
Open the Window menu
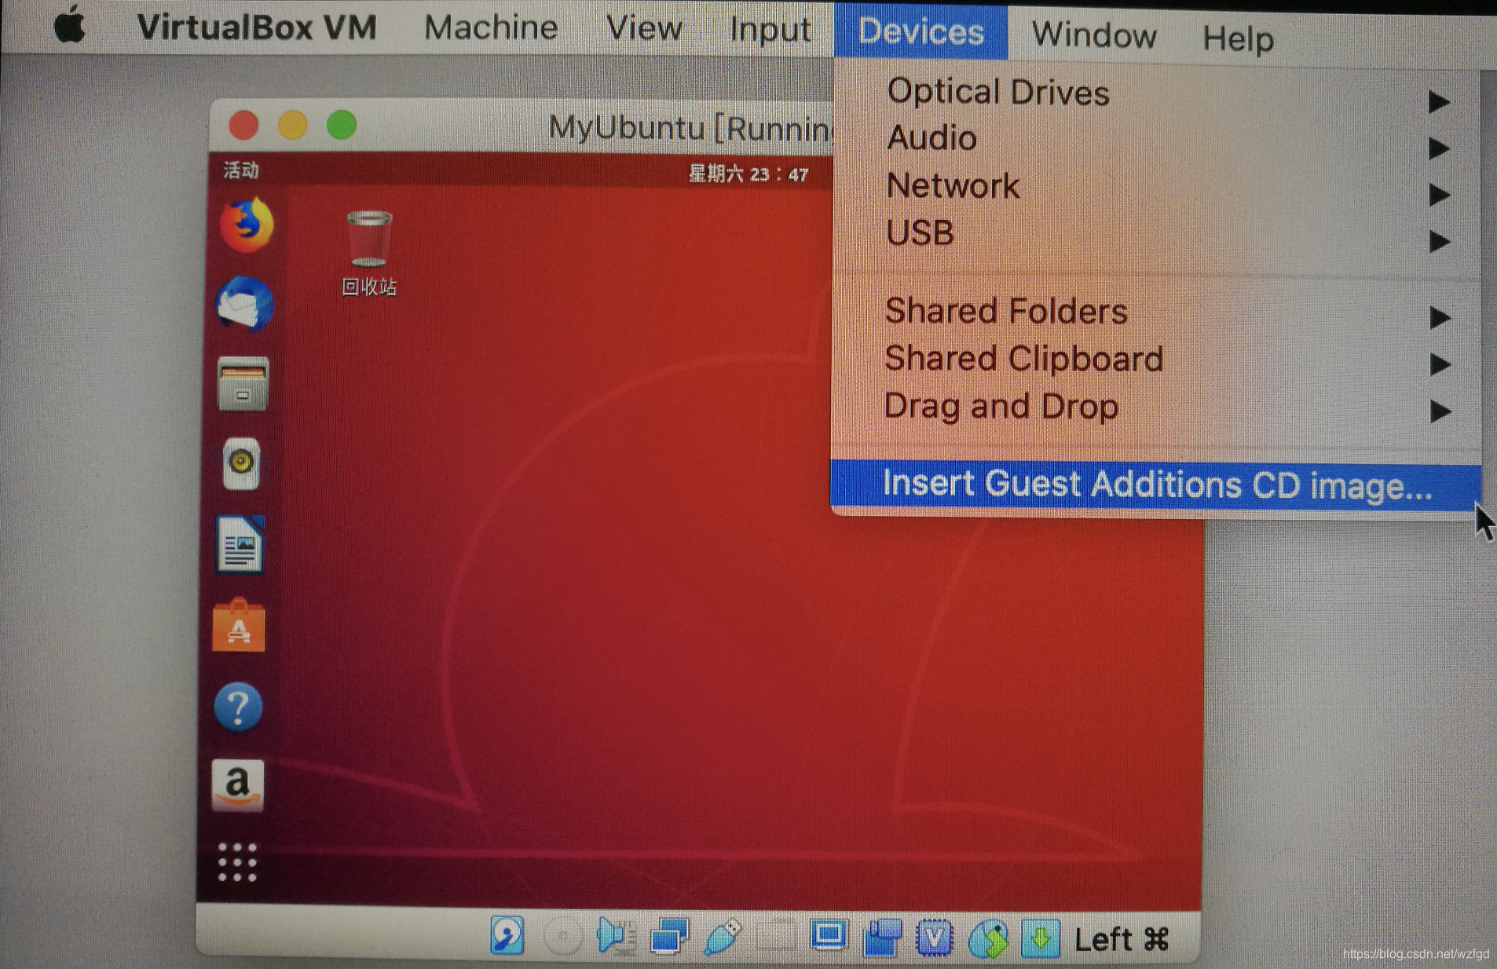pos(1093,35)
